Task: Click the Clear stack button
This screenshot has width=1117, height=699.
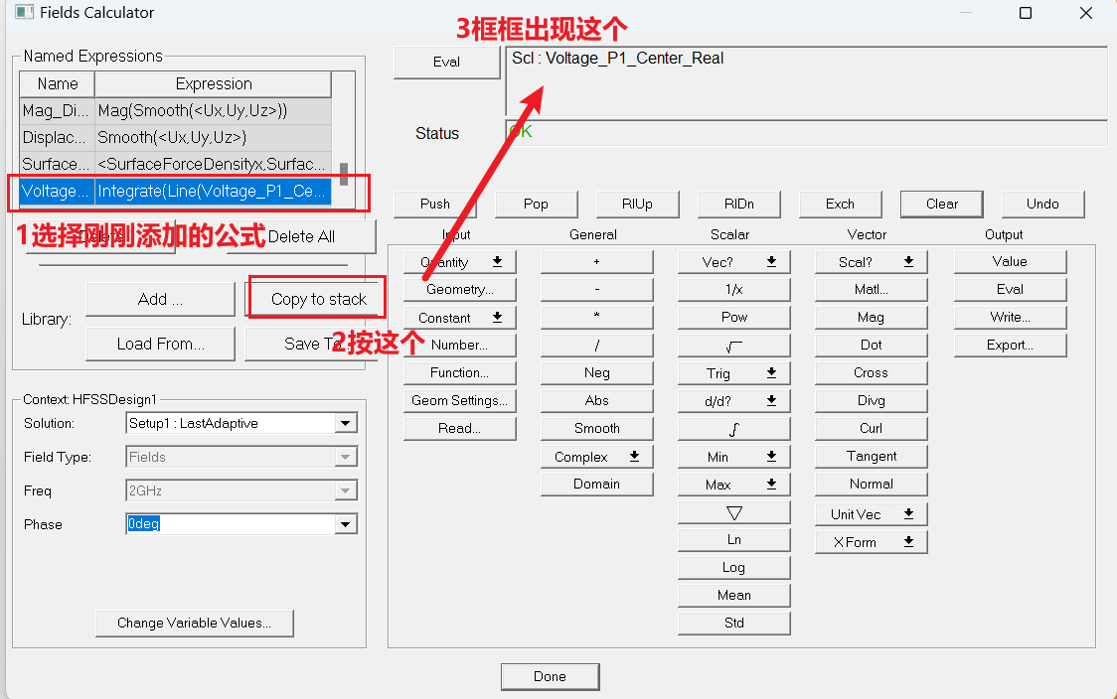Action: (942, 204)
